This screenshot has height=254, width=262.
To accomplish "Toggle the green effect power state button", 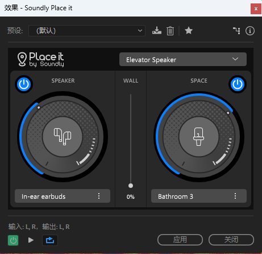I will (13, 240).
